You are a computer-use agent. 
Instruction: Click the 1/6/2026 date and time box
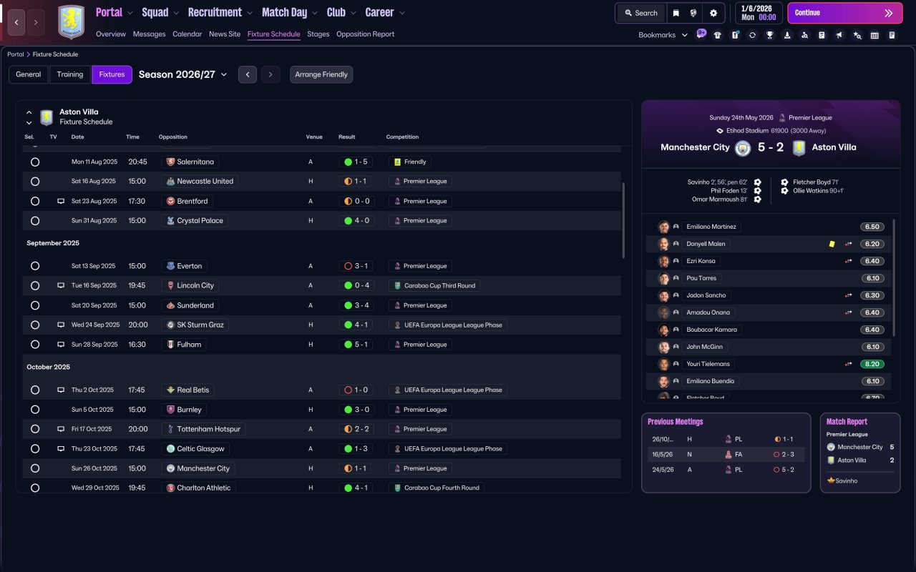point(759,13)
